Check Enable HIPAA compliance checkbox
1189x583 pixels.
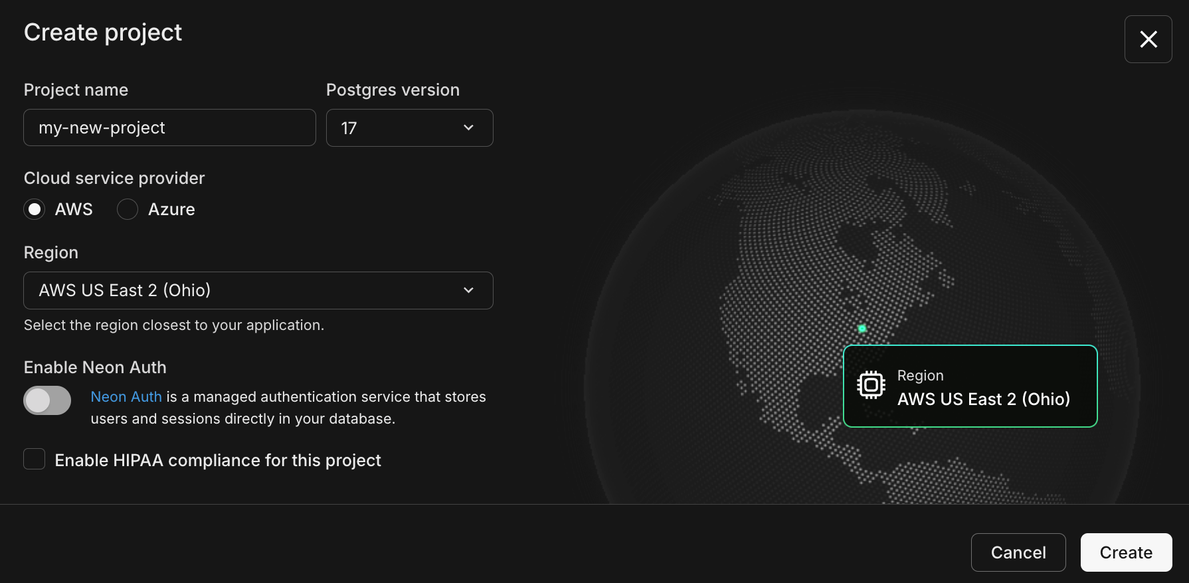point(35,459)
